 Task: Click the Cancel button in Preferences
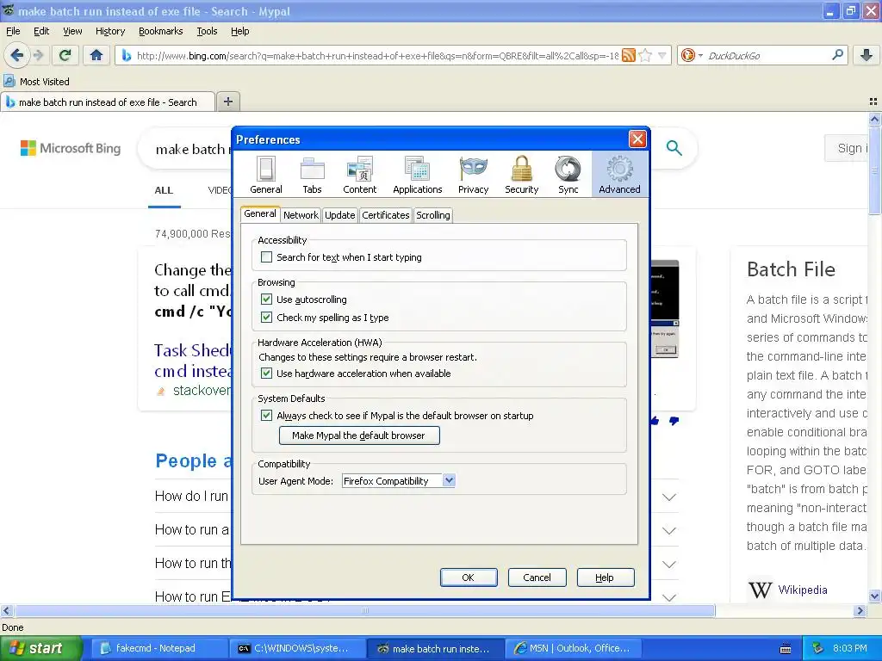(x=537, y=578)
